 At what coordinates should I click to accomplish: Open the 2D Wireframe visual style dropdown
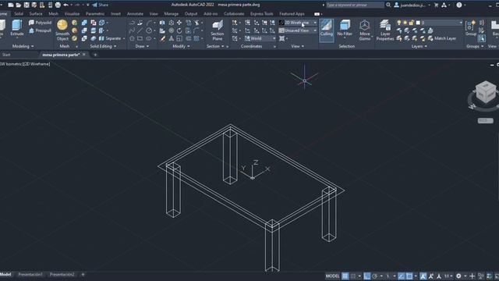tap(298, 23)
